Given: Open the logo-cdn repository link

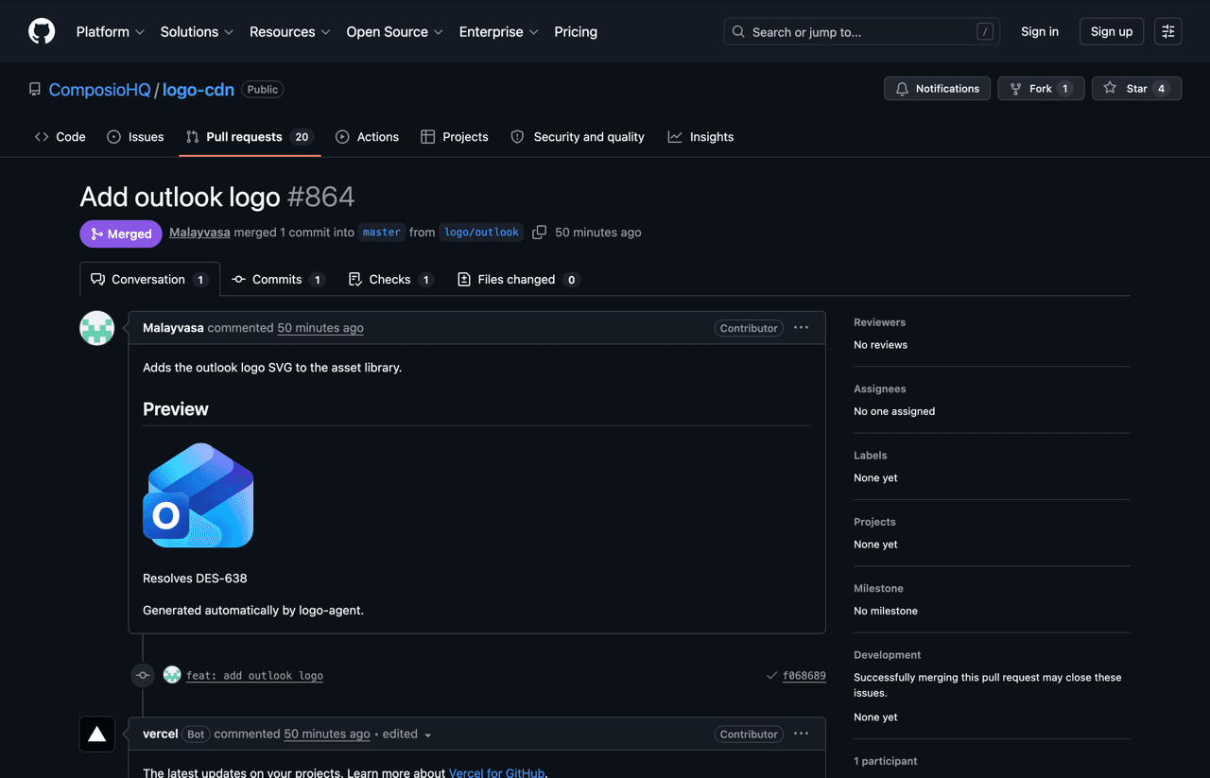Looking at the screenshot, I should [199, 90].
